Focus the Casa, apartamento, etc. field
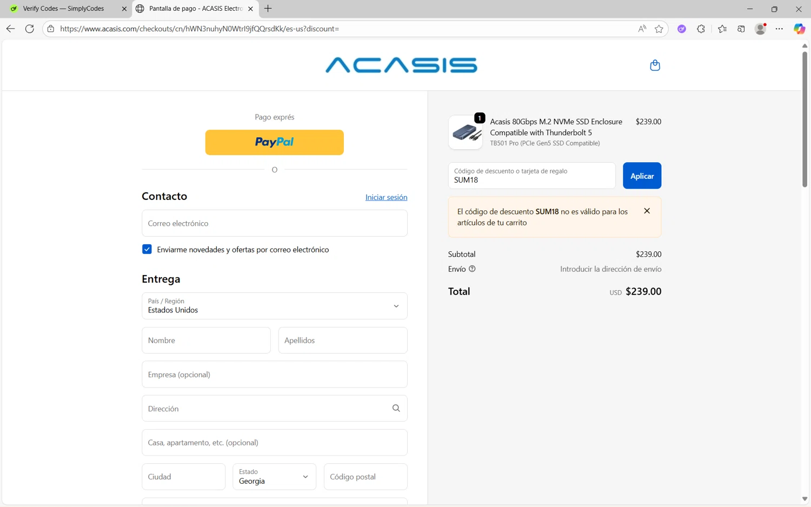Image resolution: width=811 pixels, height=507 pixels. (x=275, y=443)
